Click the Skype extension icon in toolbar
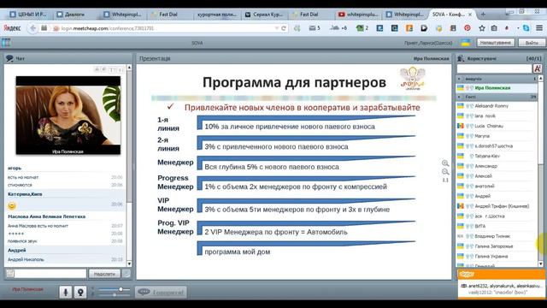 coord(526,28)
